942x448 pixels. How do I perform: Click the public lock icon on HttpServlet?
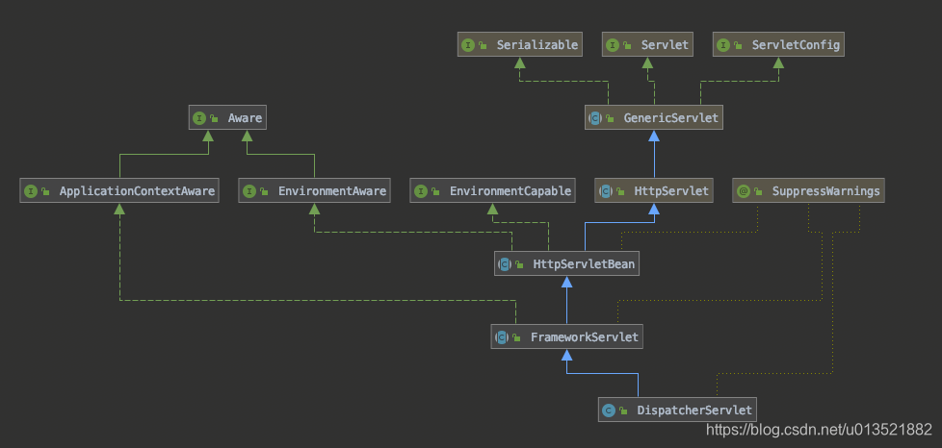click(x=619, y=192)
